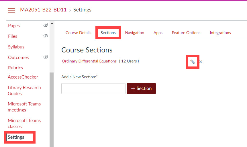Switch to the Course Details tab
This screenshot has height=147, width=247.
[x=78, y=33]
